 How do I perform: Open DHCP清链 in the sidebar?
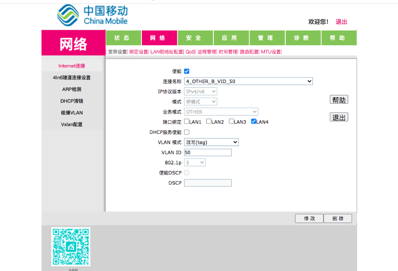coord(72,101)
